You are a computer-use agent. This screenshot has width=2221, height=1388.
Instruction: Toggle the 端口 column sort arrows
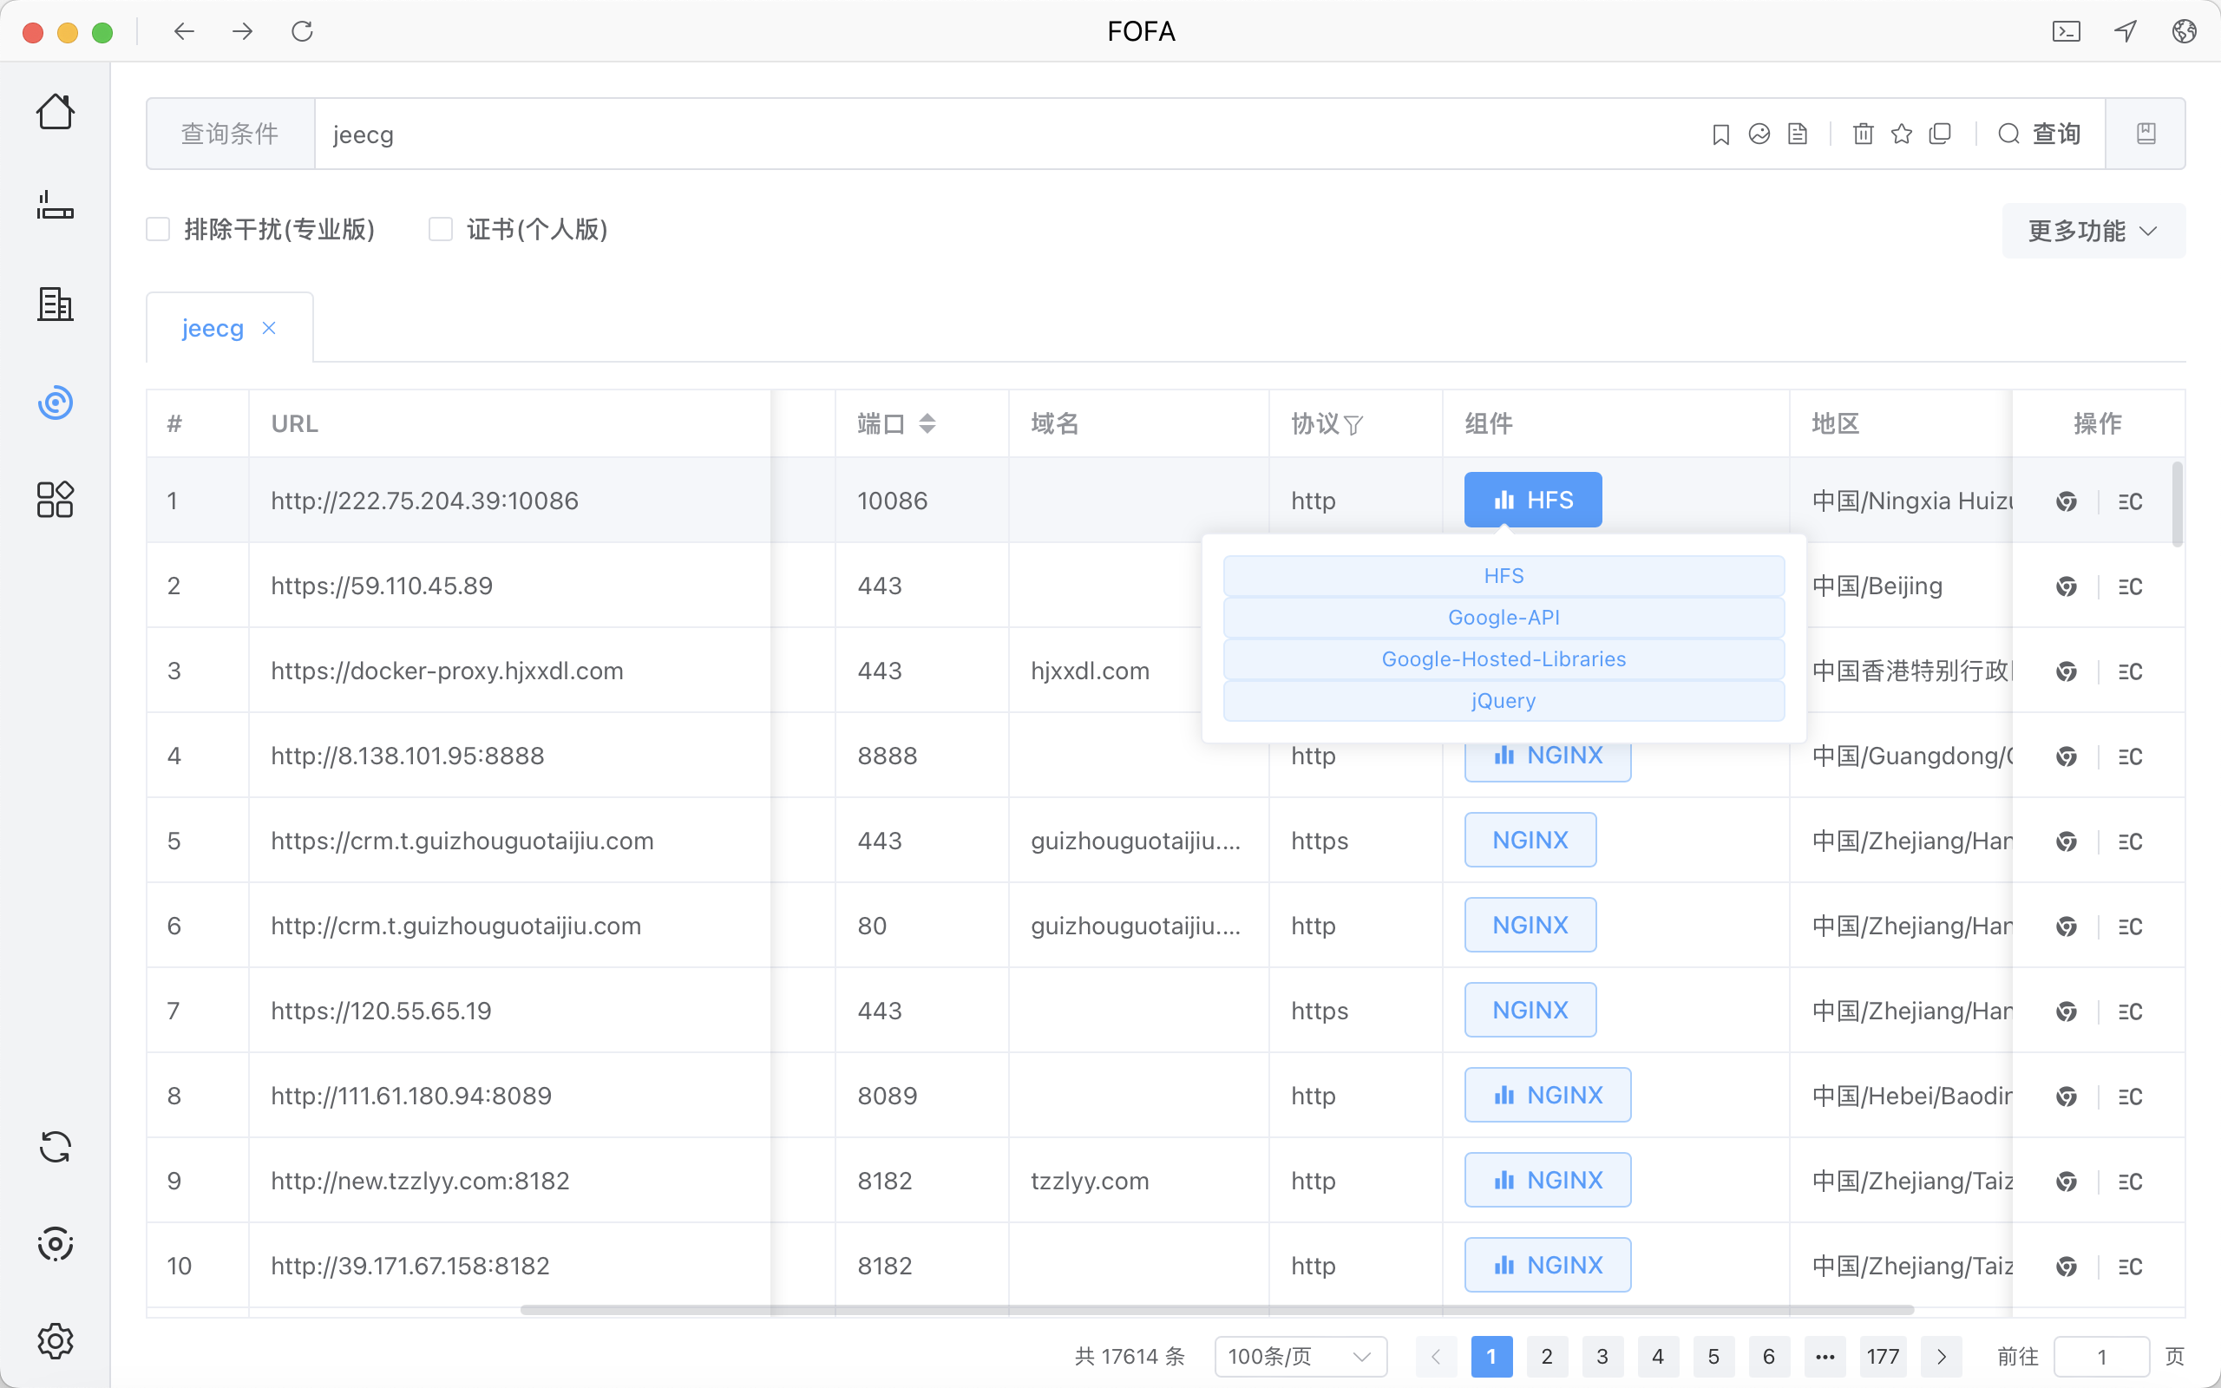tap(927, 423)
